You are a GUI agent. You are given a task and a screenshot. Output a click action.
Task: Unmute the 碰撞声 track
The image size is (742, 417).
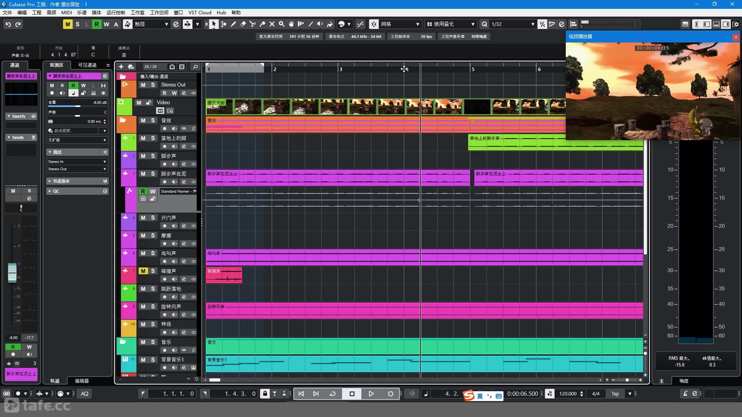click(143, 271)
